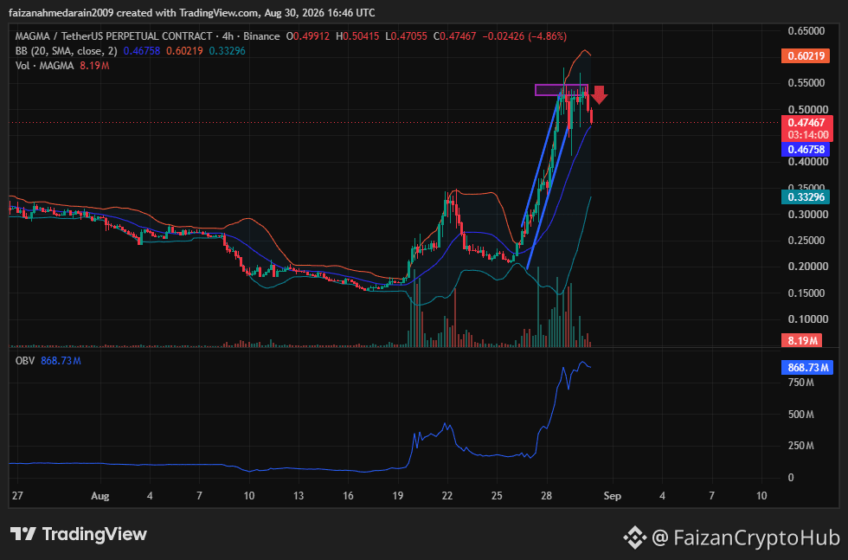Click the 250M label on the OBV axis

click(801, 446)
